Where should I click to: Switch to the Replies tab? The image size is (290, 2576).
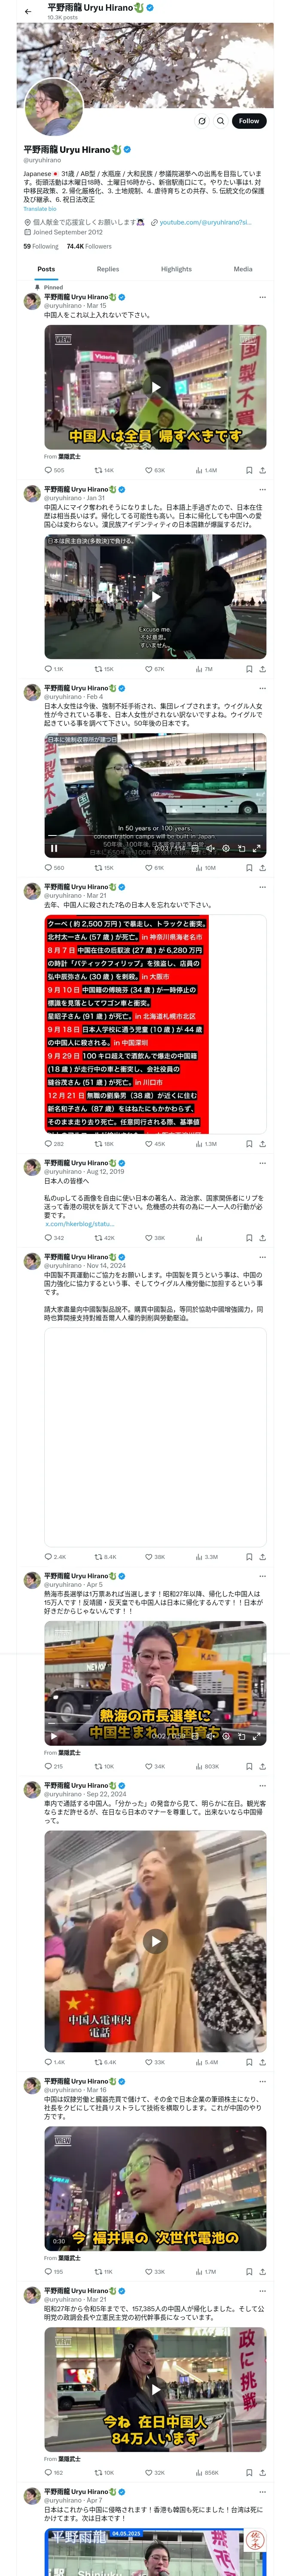coord(108,269)
